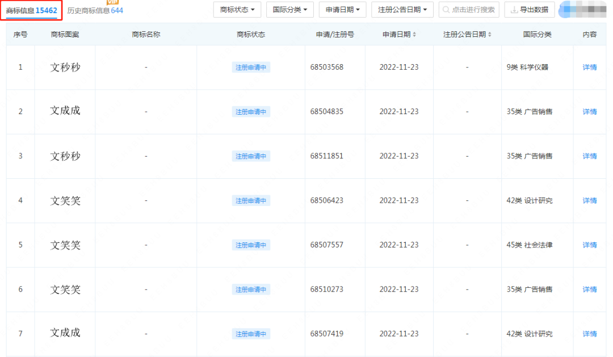The height and width of the screenshot is (357, 613).
Task: Select registration number 68511851
Action: pyautogui.click(x=327, y=156)
